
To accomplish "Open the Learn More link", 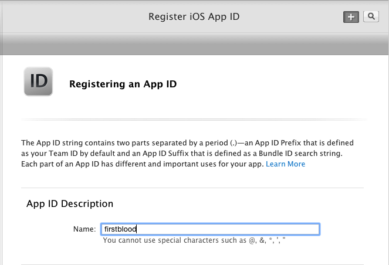I will pyautogui.click(x=285, y=164).
